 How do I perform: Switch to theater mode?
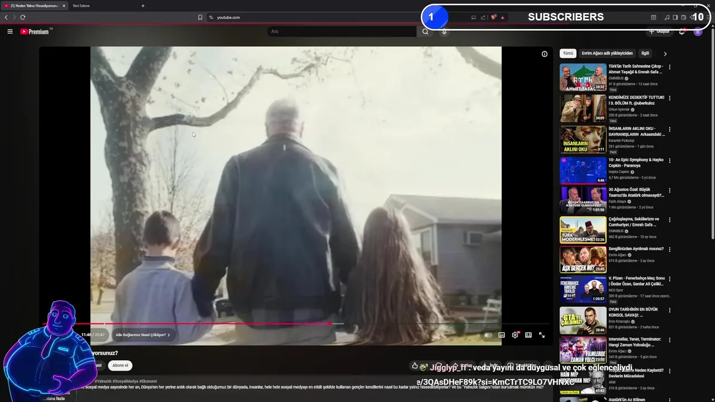[x=528, y=335]
